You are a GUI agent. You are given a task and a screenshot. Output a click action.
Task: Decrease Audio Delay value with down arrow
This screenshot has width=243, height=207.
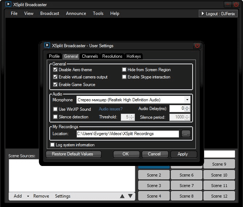[187, 110]
